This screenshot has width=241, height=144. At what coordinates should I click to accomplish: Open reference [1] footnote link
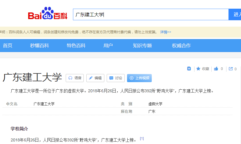pos(142,139)
